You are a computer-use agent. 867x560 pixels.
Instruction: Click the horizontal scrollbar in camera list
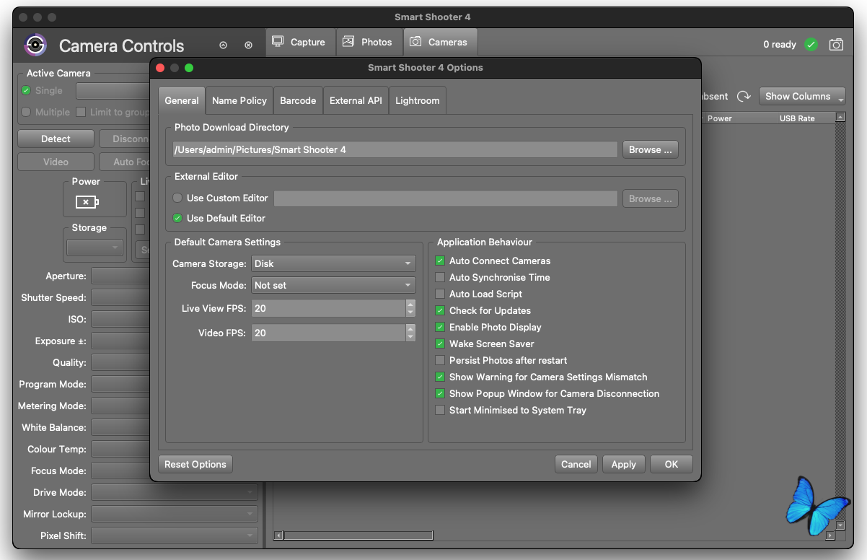tap(358, 535)
